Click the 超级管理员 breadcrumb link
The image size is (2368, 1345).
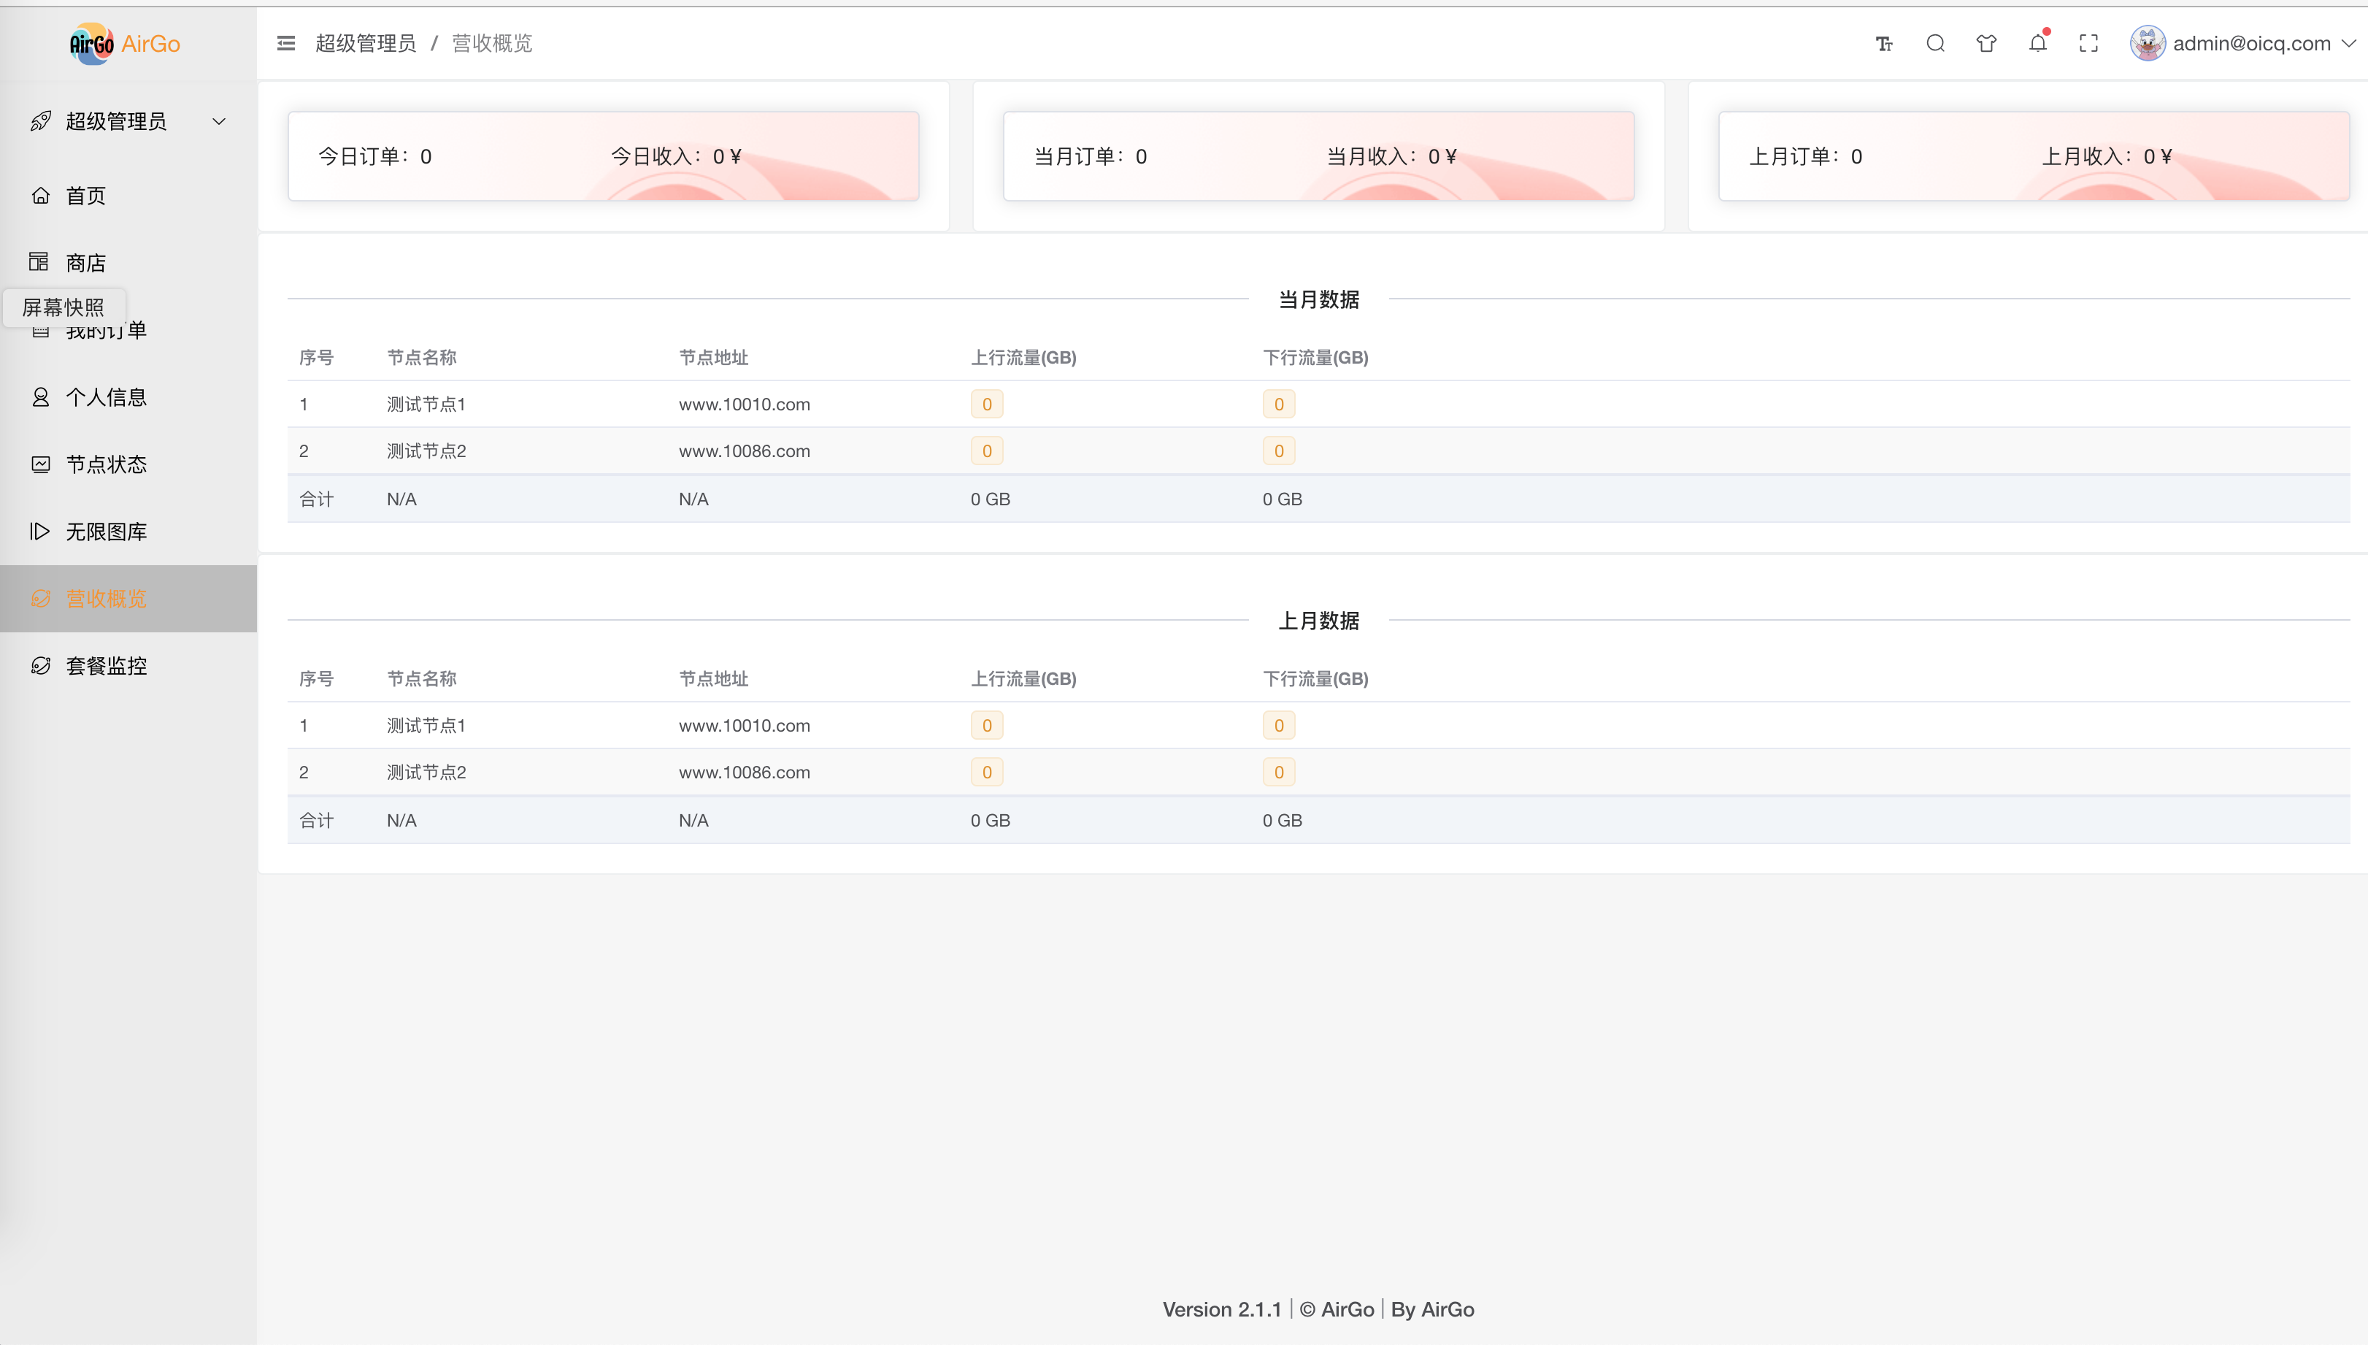[x=366, y=43]
